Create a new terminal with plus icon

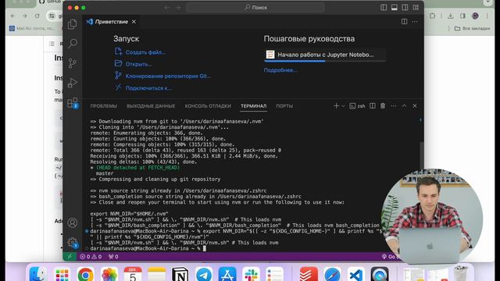point(336,106)
